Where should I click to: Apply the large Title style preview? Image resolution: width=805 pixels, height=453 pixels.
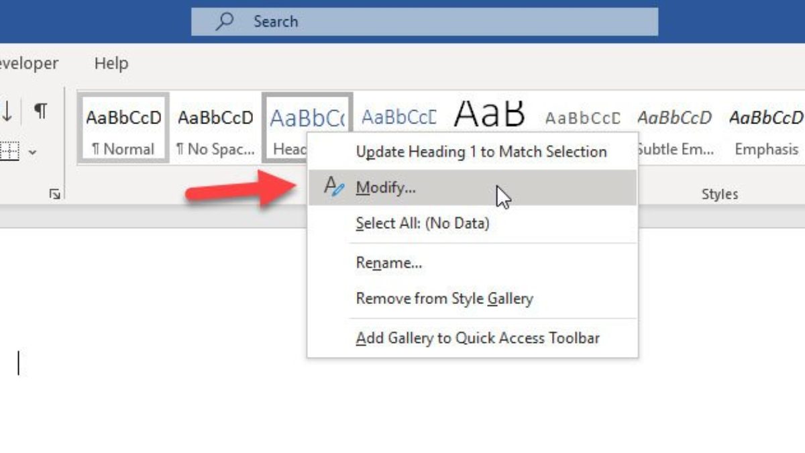[x=489, y=115]
